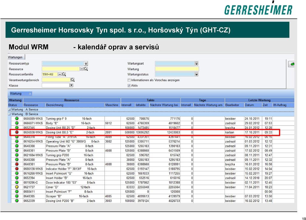Click green status icon of row with 1295183
Screen dimensions: 306x220
click(17, 160)
